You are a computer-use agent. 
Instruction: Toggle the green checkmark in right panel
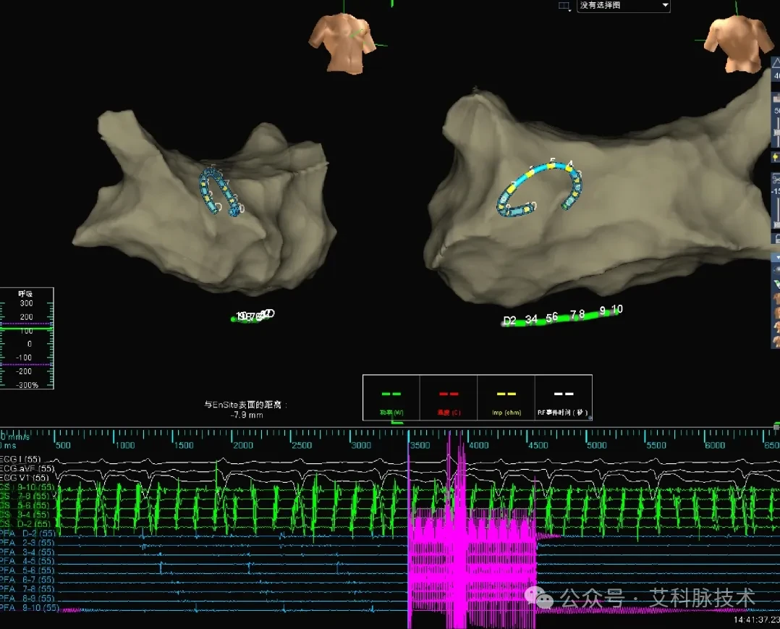click(x=776, y=284)
